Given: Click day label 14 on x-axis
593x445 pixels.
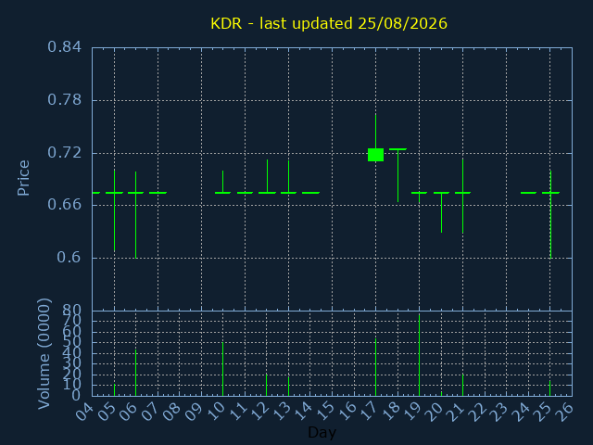Looking at the screenshot, I should (303, 412).
